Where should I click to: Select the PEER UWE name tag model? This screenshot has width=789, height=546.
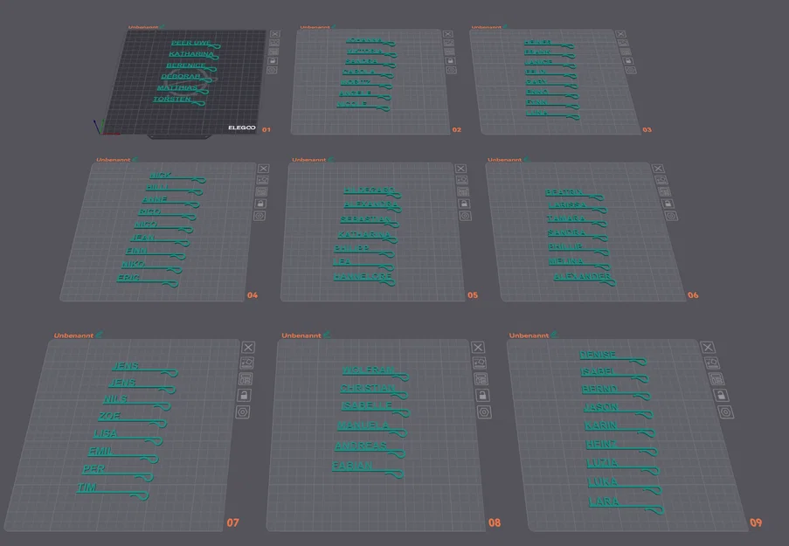196,44
